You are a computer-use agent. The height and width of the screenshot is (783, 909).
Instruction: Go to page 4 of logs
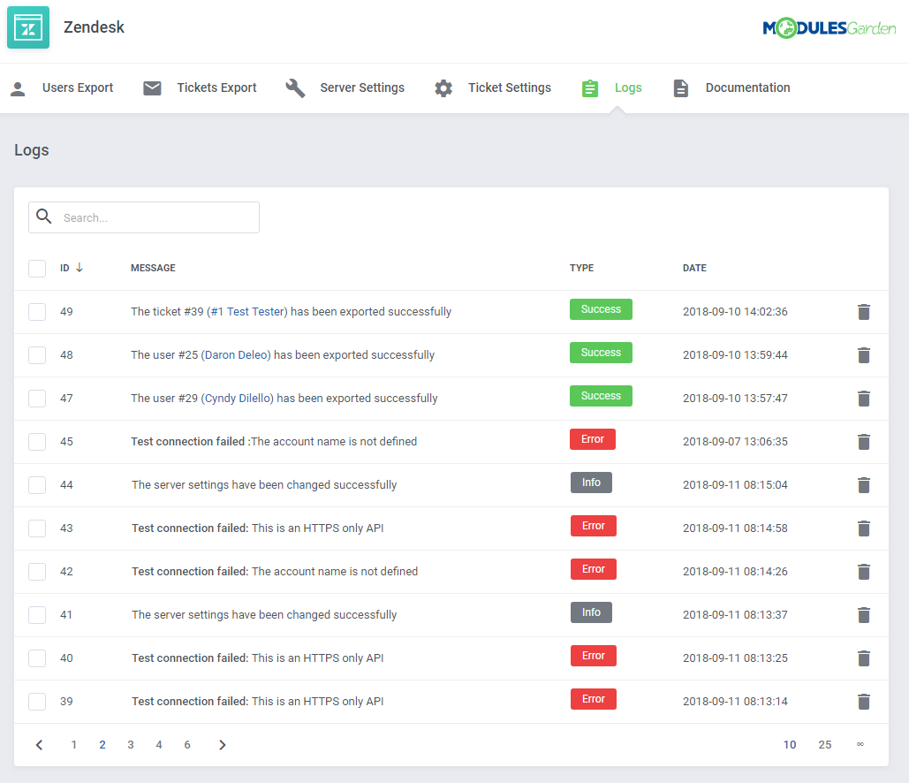pyautogui.click(x=159, y=745)
